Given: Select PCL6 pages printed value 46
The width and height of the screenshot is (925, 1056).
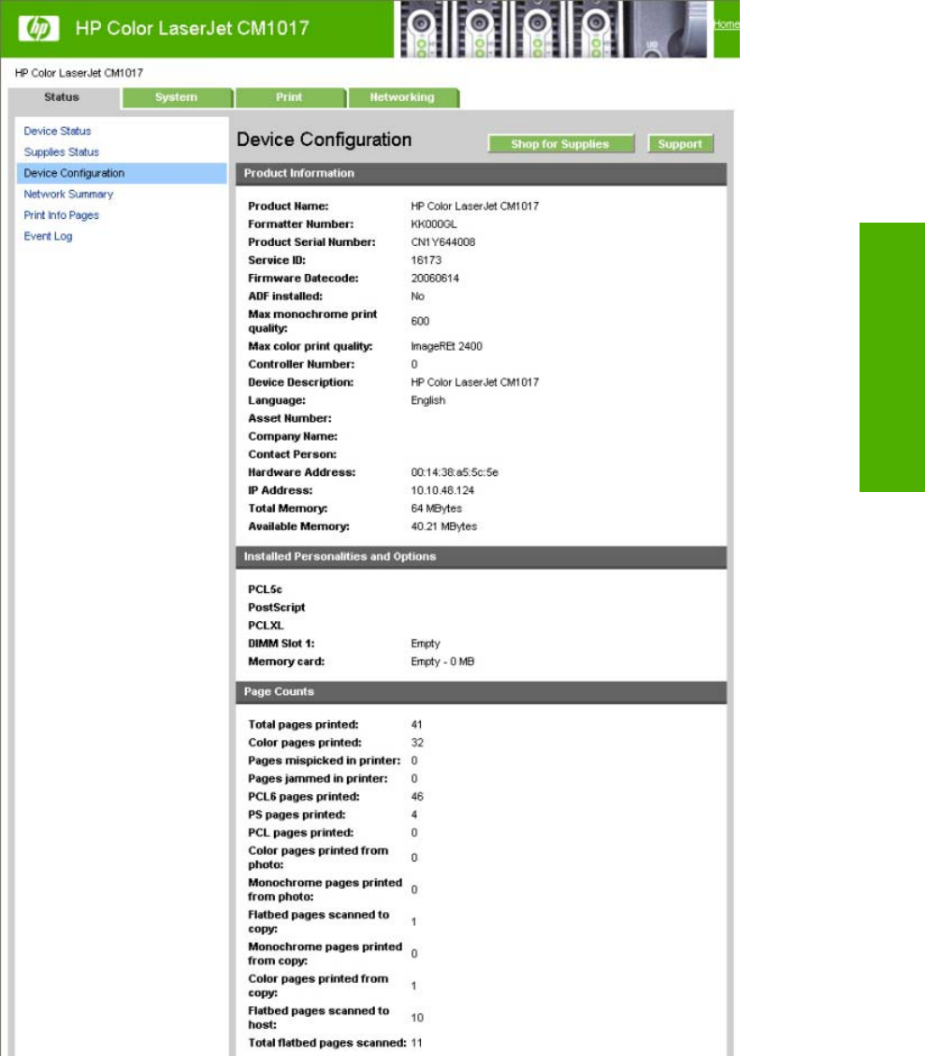Looking at the screenshot, I should coord(417,796).
